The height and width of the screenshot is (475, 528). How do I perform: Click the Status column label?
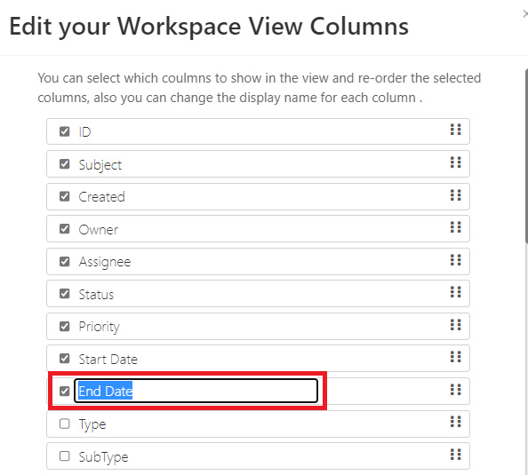(x=96, y=295)
